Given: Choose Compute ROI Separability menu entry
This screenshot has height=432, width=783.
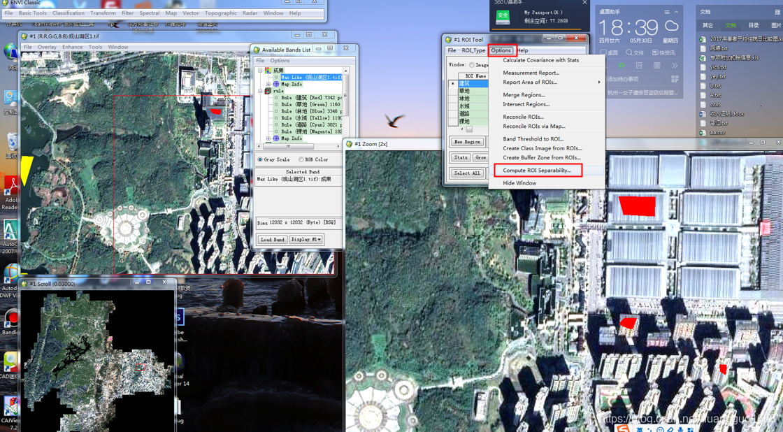Looking at the screenshot, I should pos(537,171).
